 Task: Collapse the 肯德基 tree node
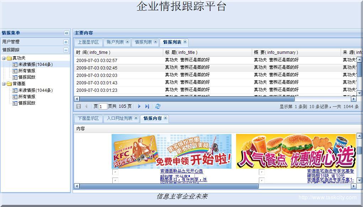pos(4,84)
